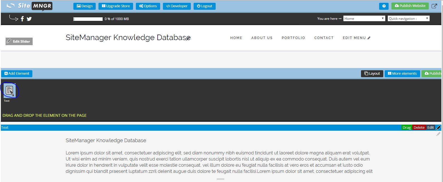The image size is (443, 182).
Task: Open More elements
Action: (402, 74)
